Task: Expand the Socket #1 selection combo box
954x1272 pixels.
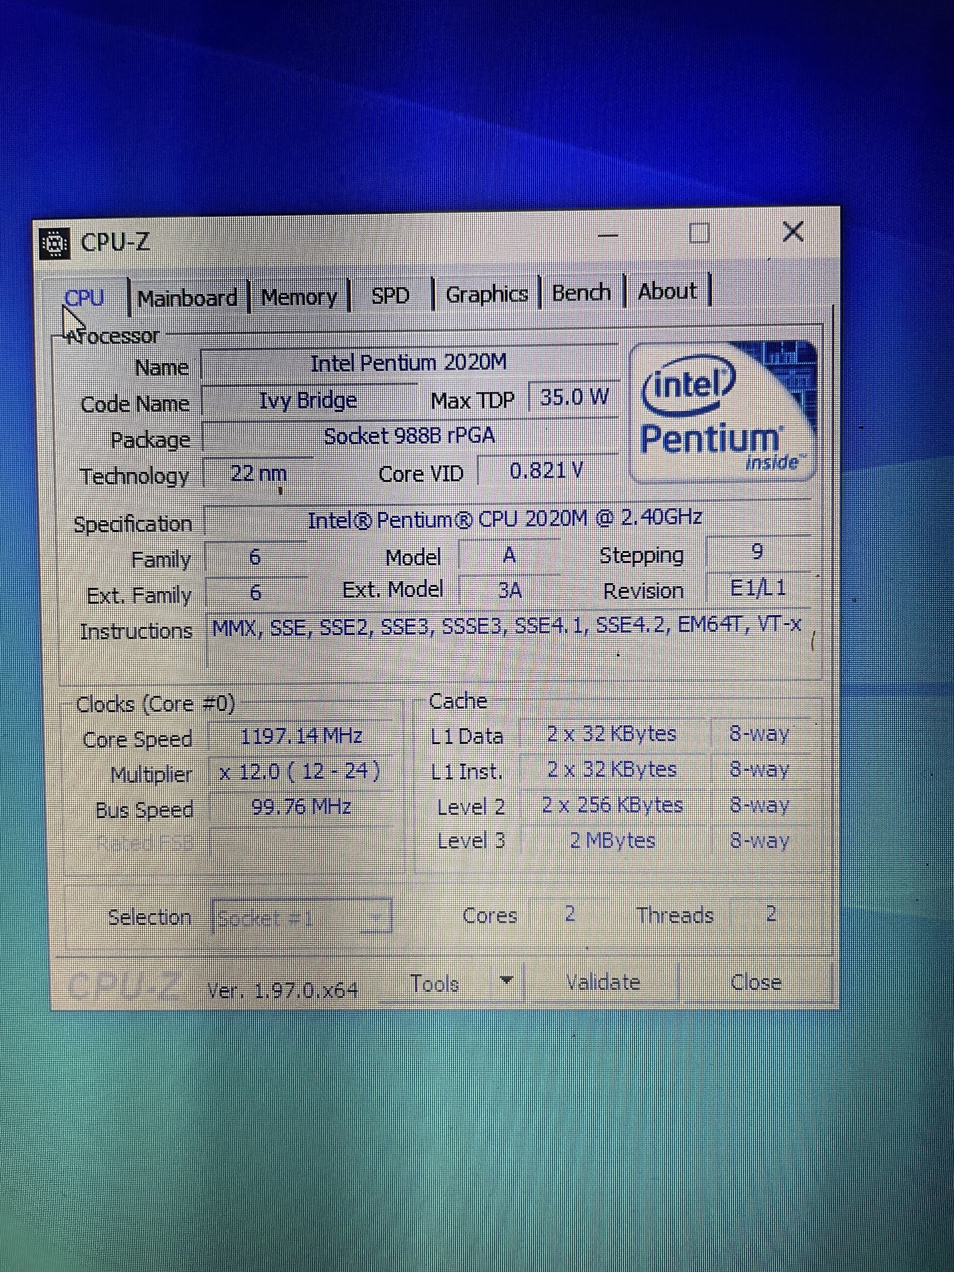Action: [x=303, y=916]
